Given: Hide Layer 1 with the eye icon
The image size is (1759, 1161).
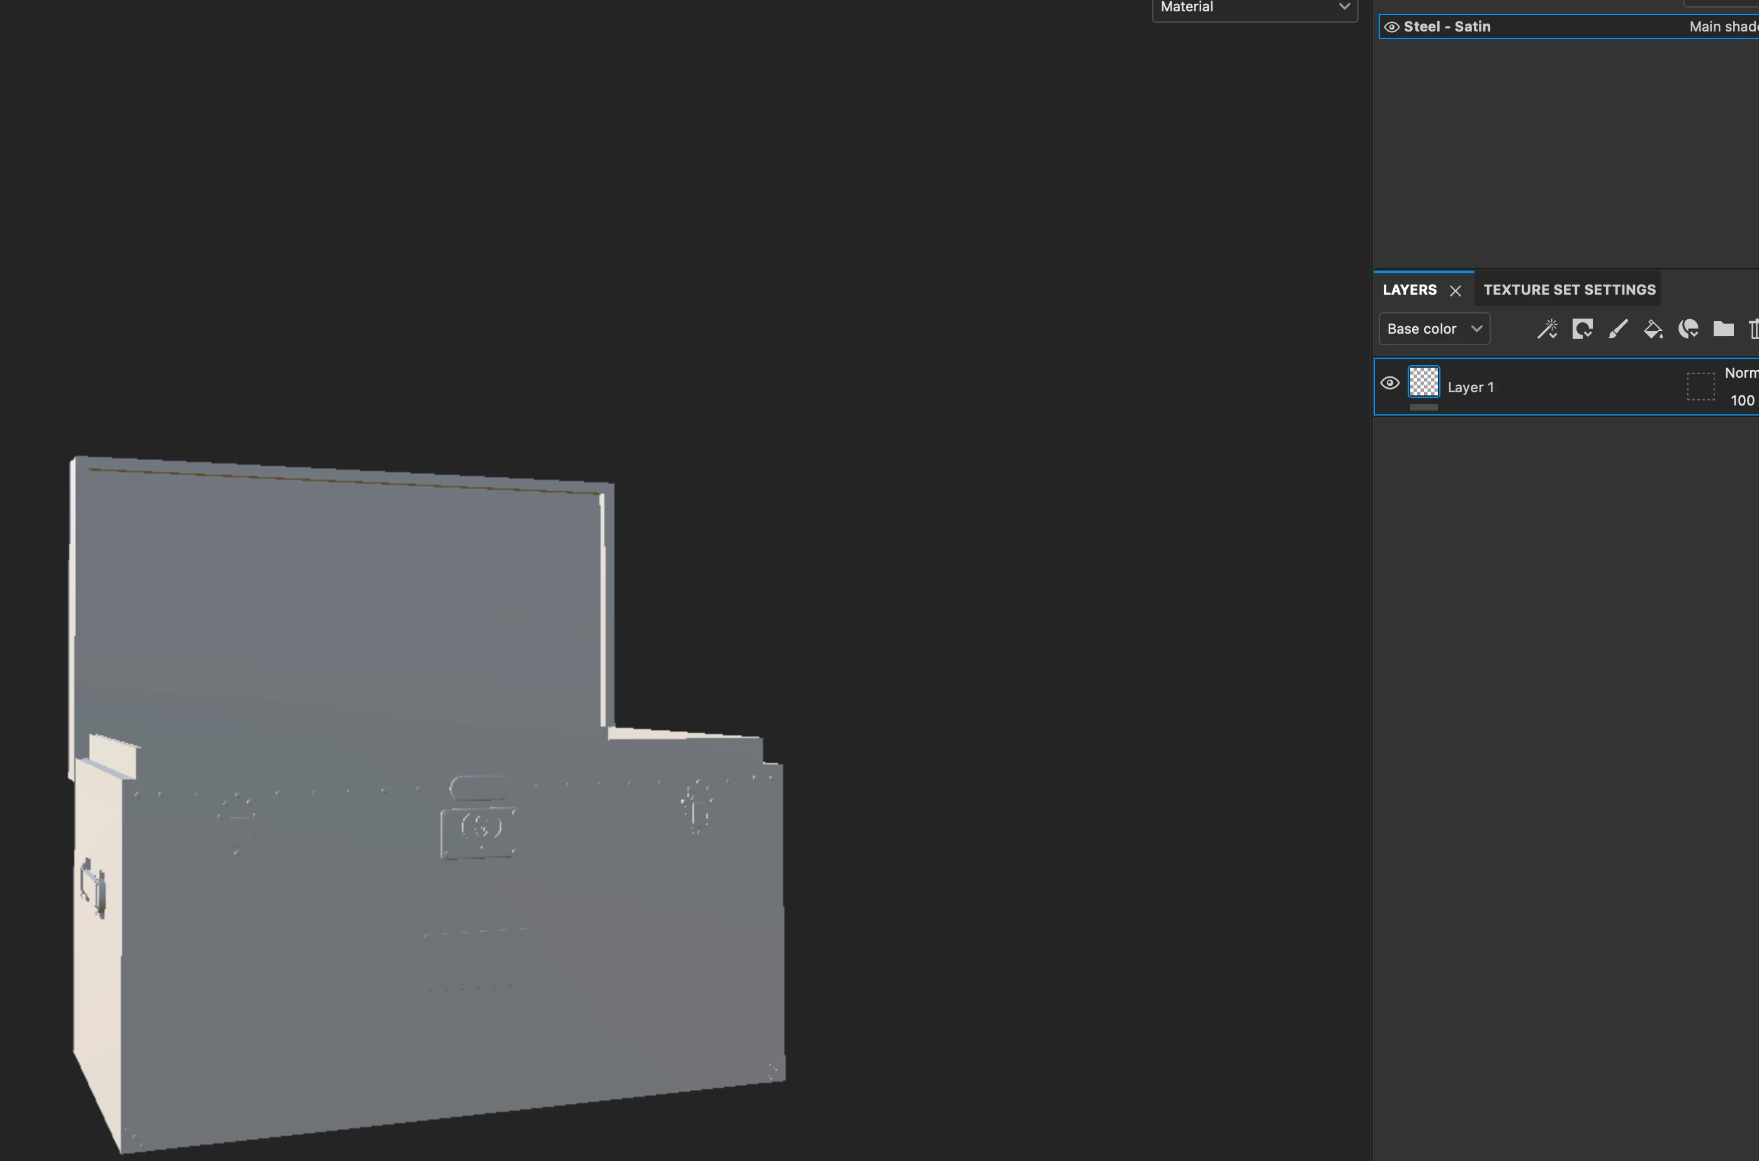Looking at the screenshot, I should tap(1389, 383).
